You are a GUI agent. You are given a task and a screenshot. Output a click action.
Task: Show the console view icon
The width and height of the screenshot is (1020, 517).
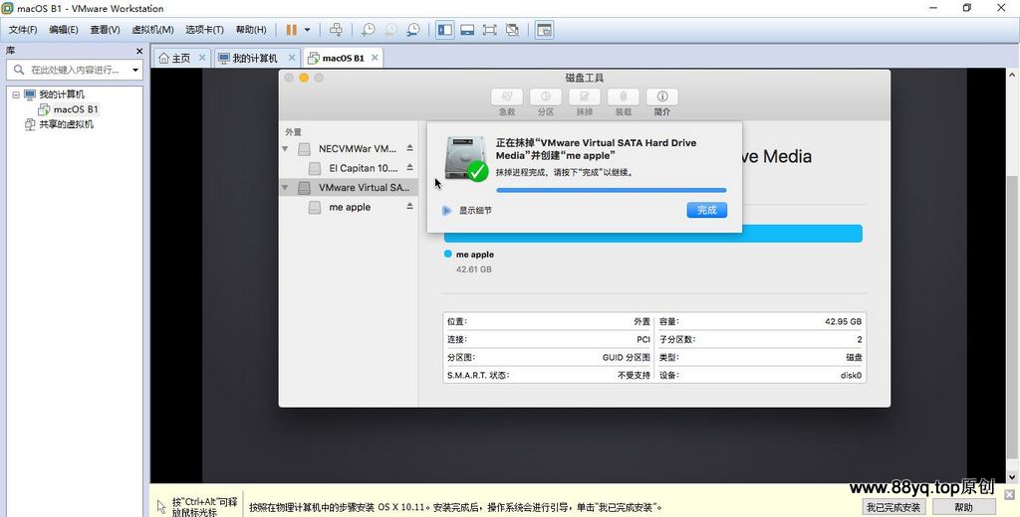544,30
